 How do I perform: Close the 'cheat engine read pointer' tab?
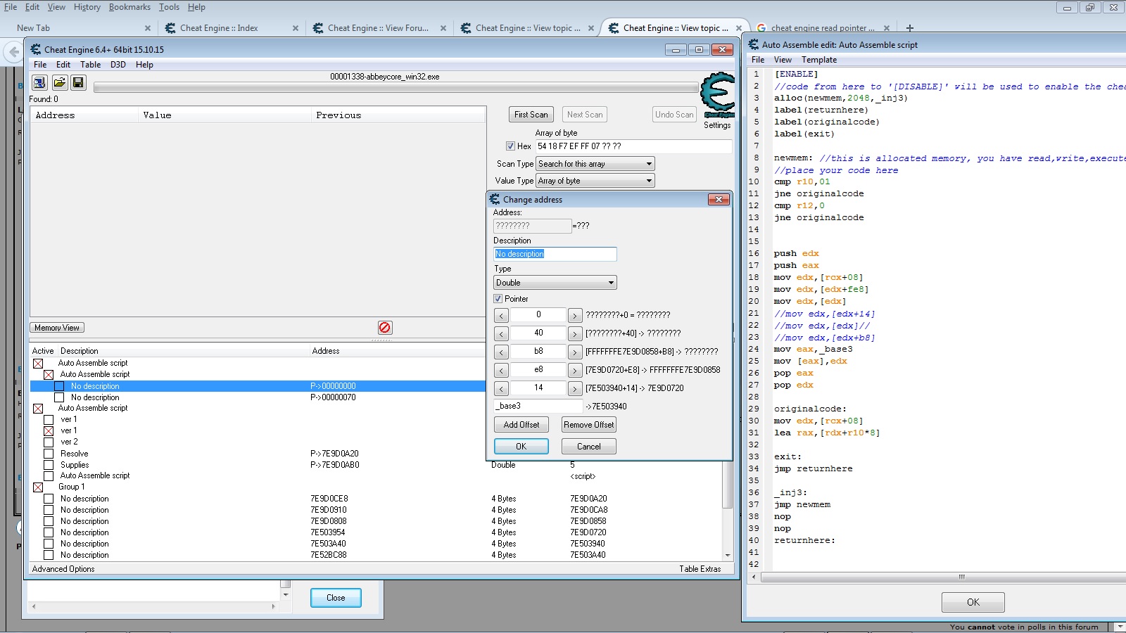[886, 28]
